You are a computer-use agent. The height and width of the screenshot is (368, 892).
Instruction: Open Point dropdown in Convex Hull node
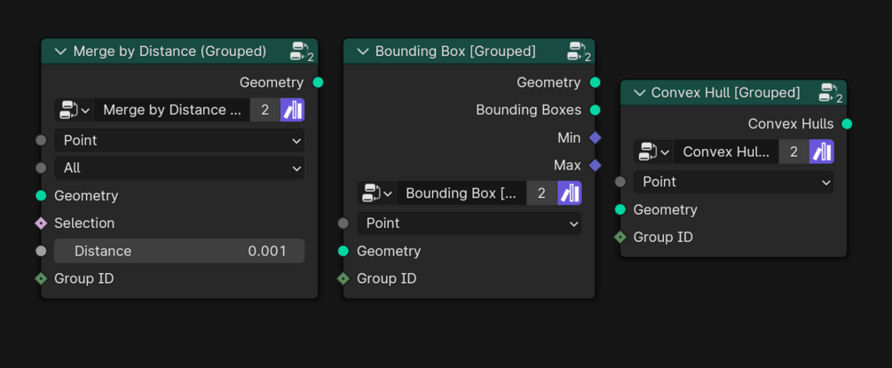coord(733,182)
